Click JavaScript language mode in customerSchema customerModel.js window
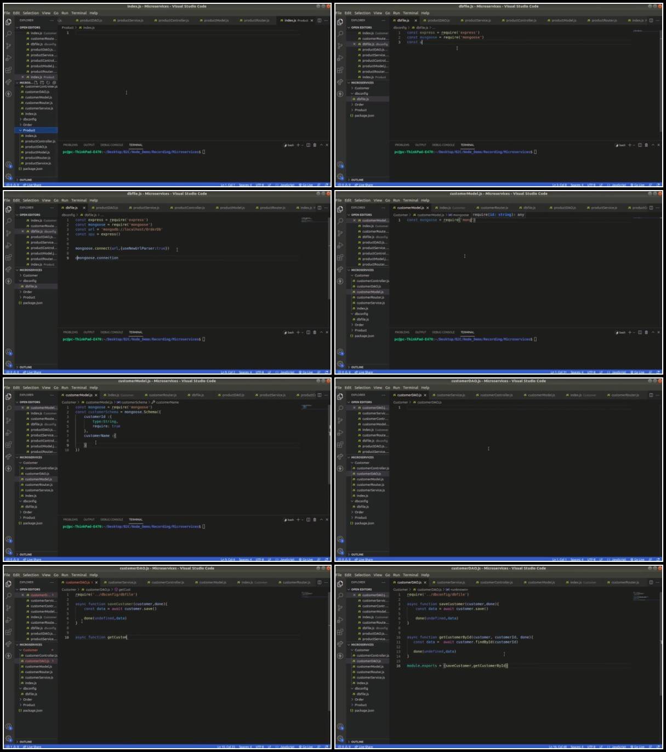The width and height of the screenshot is (666, 752). (287, 560)
